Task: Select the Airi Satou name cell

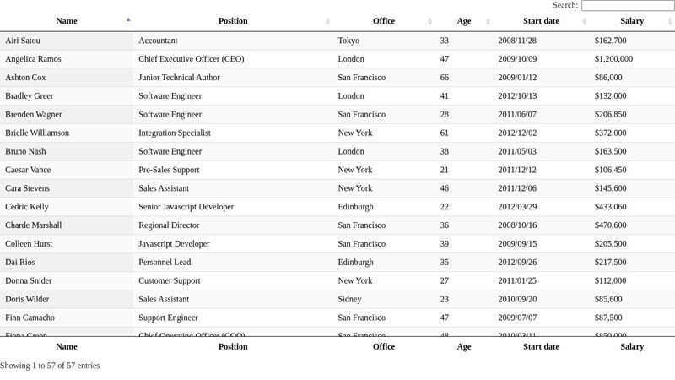Action: tap(23, 41)
